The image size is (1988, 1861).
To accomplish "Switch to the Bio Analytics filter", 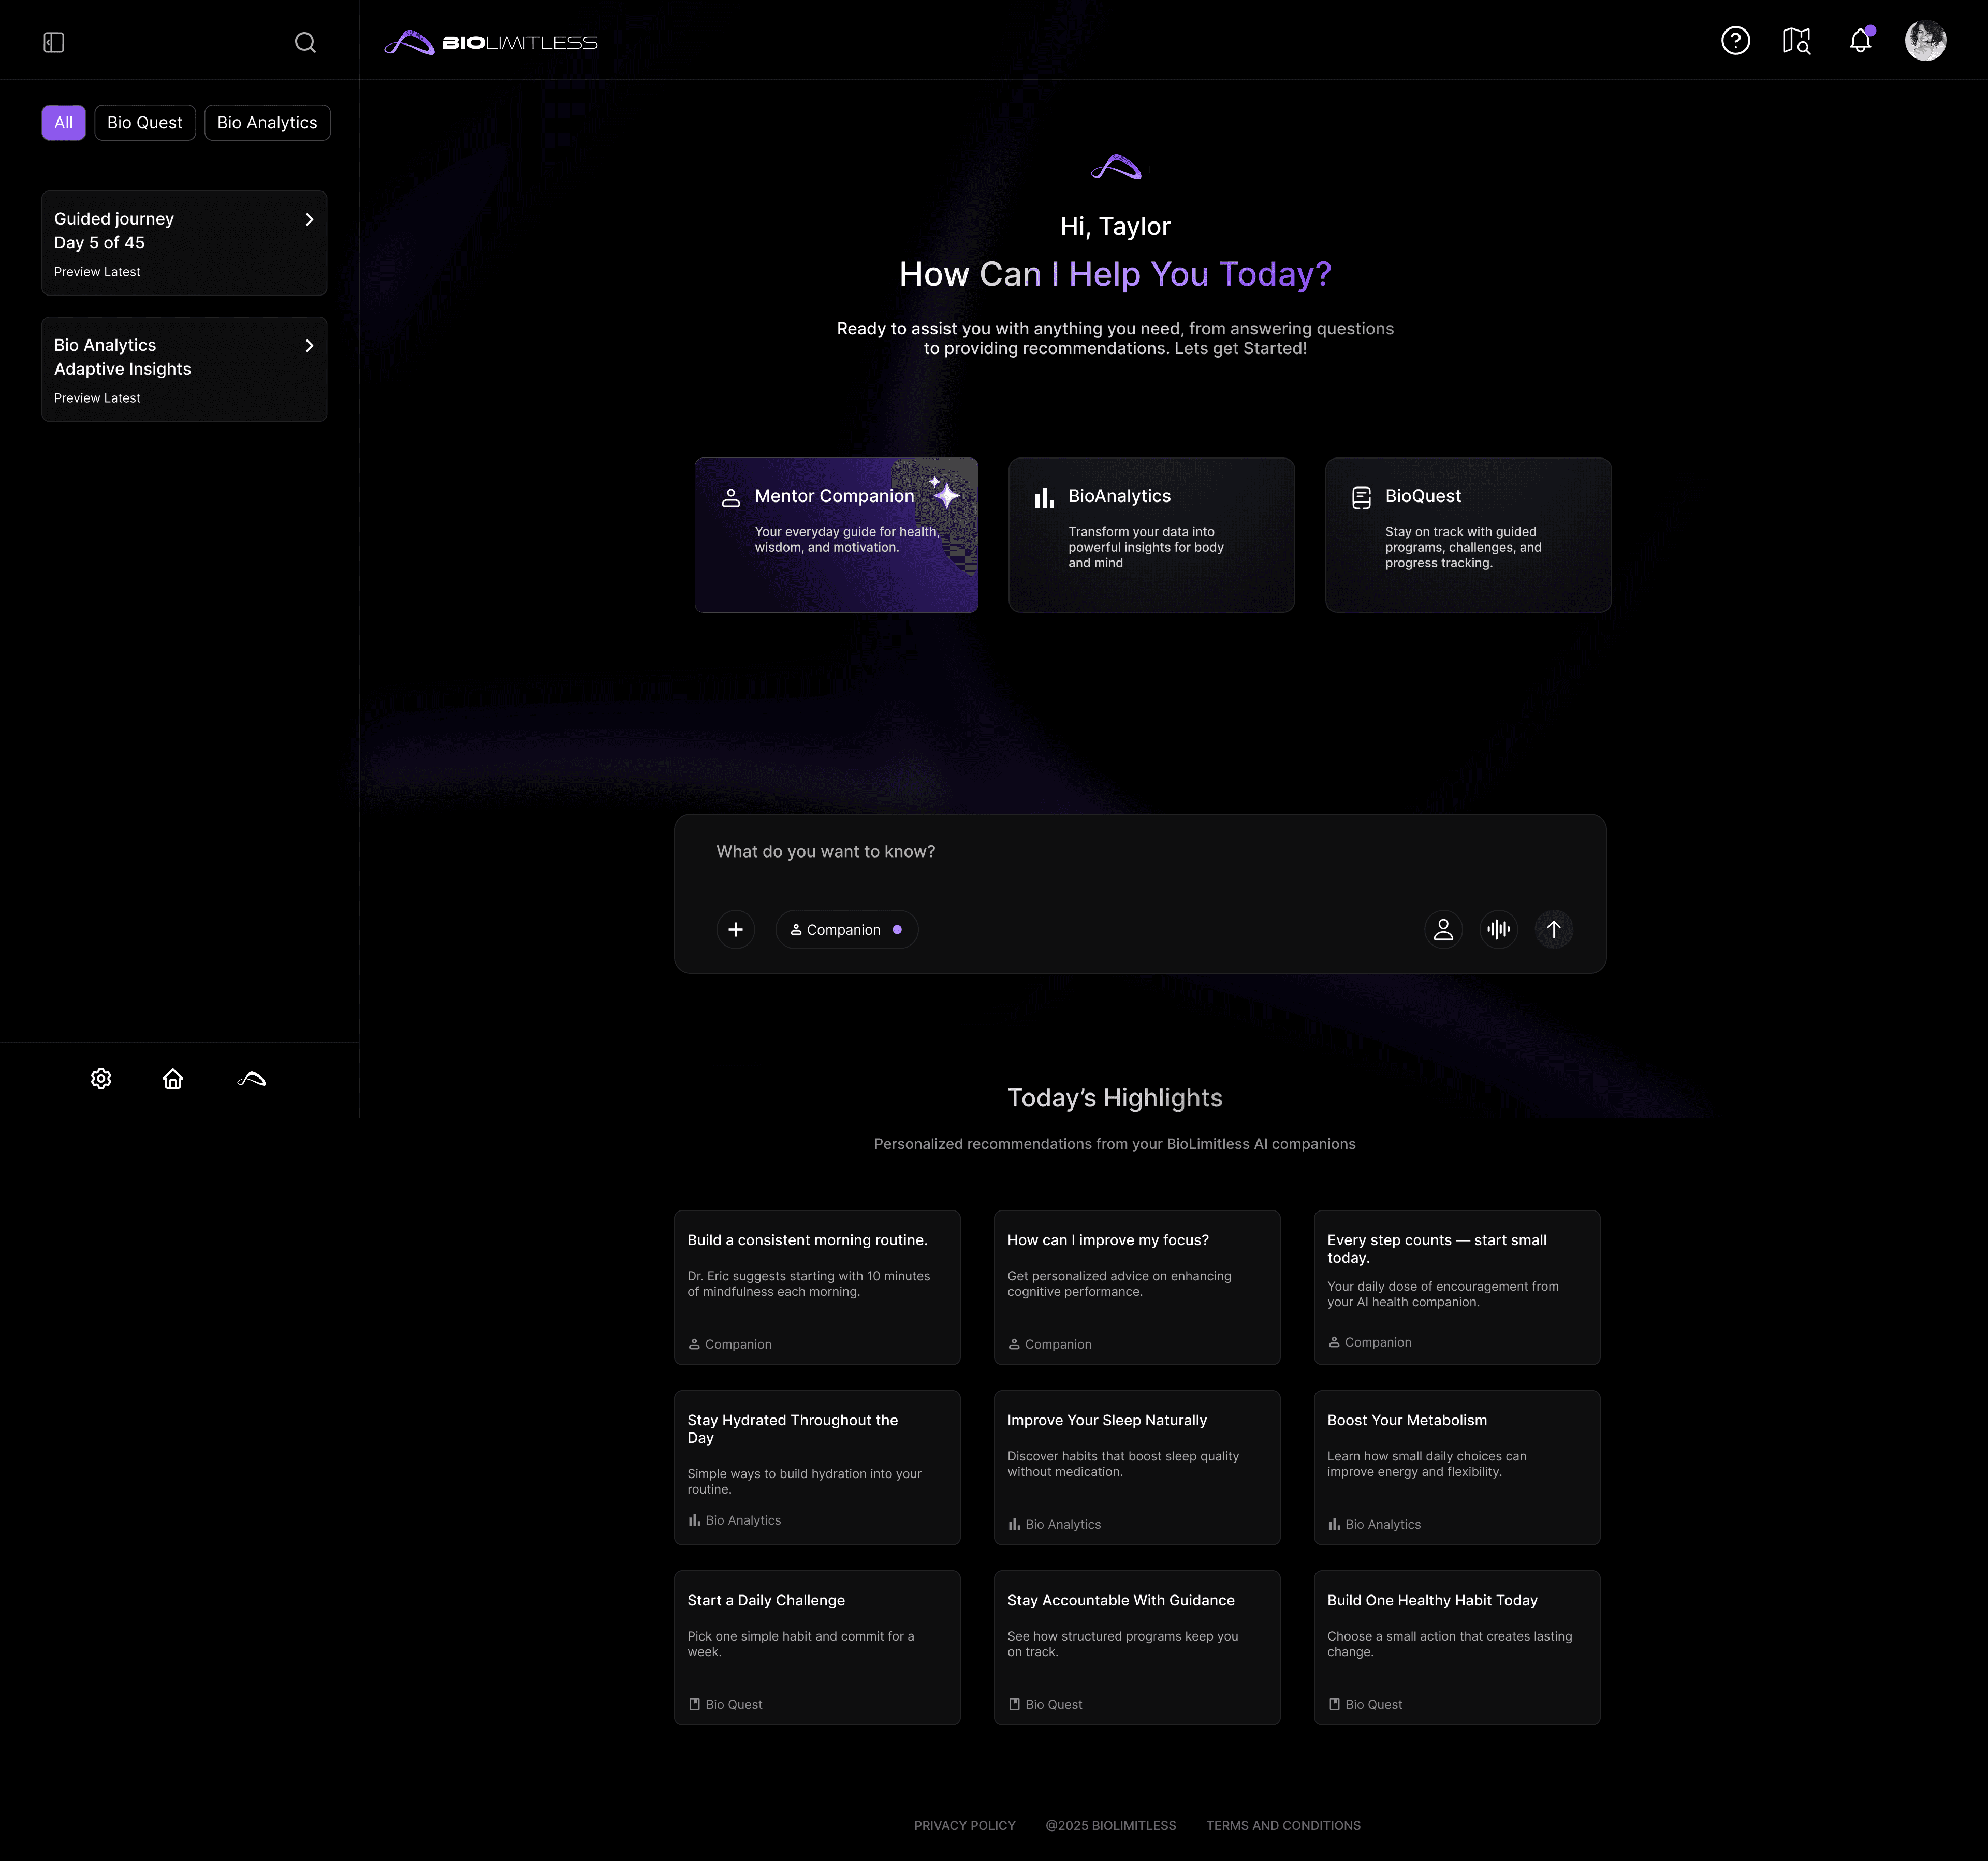I will click(267, 123).
